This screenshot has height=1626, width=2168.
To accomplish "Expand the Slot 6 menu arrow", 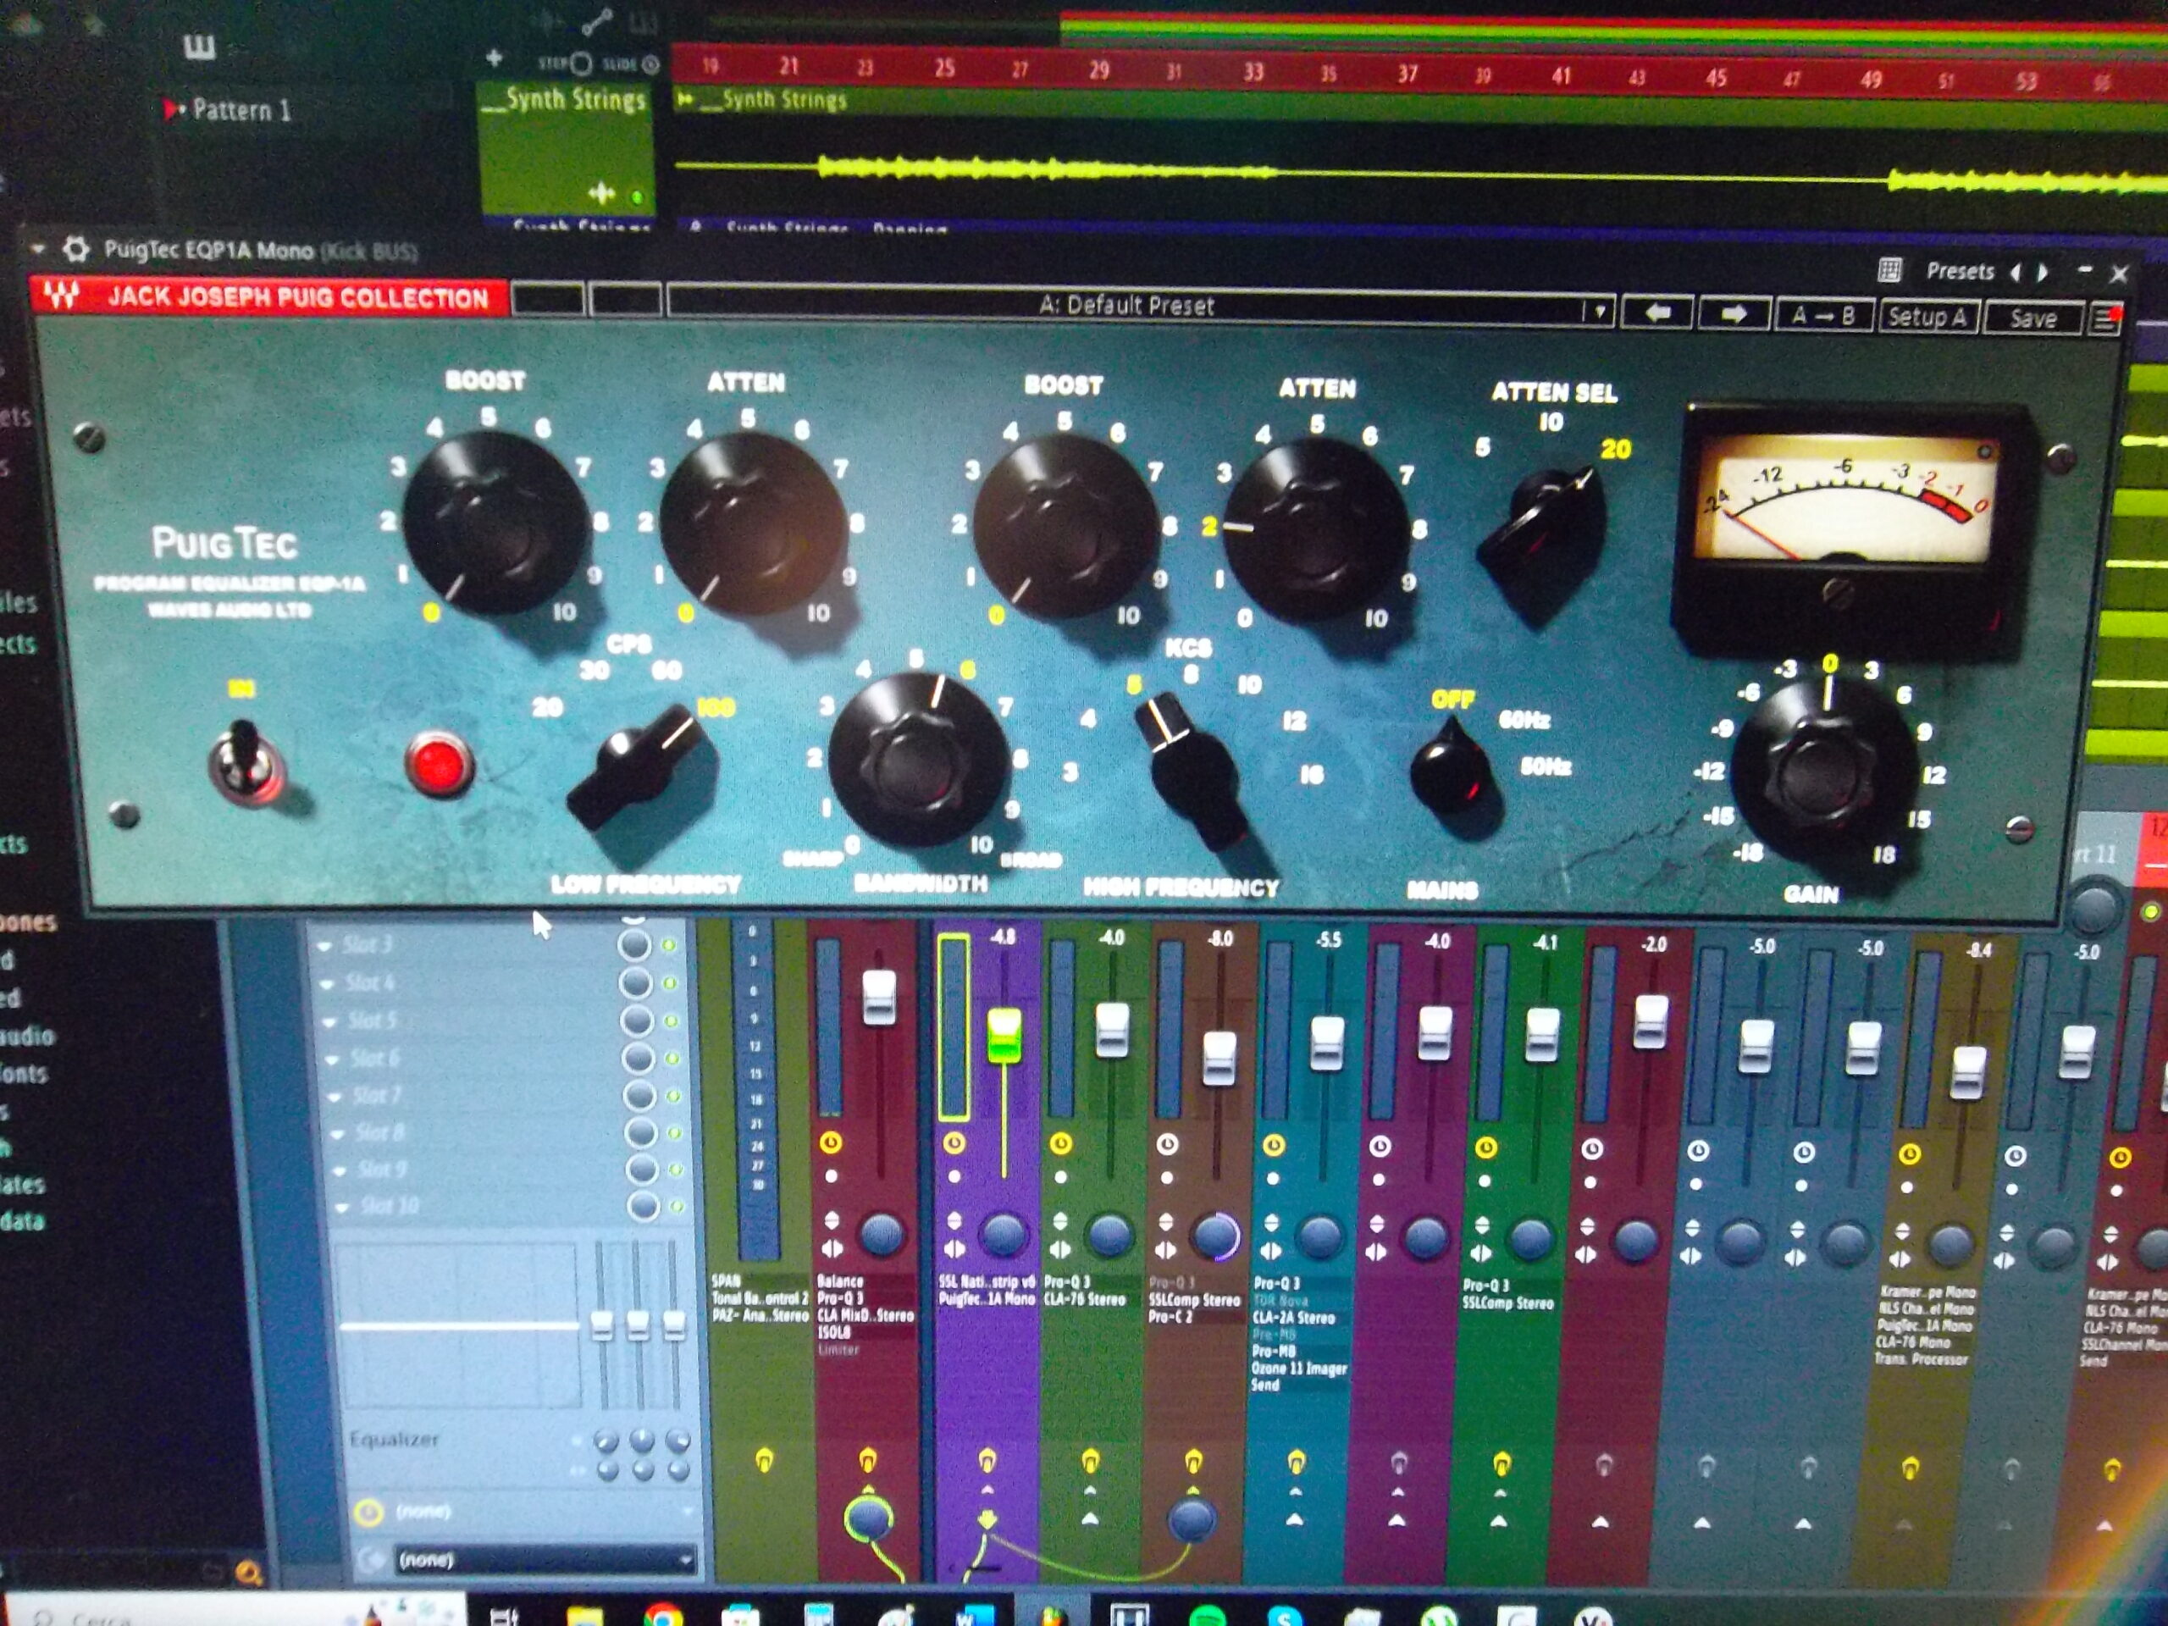I will pyautogui.click(x=332, y=1059).
